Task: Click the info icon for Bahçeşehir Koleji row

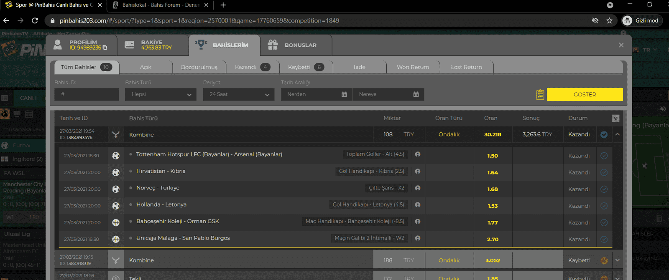Action: (418, 221)
